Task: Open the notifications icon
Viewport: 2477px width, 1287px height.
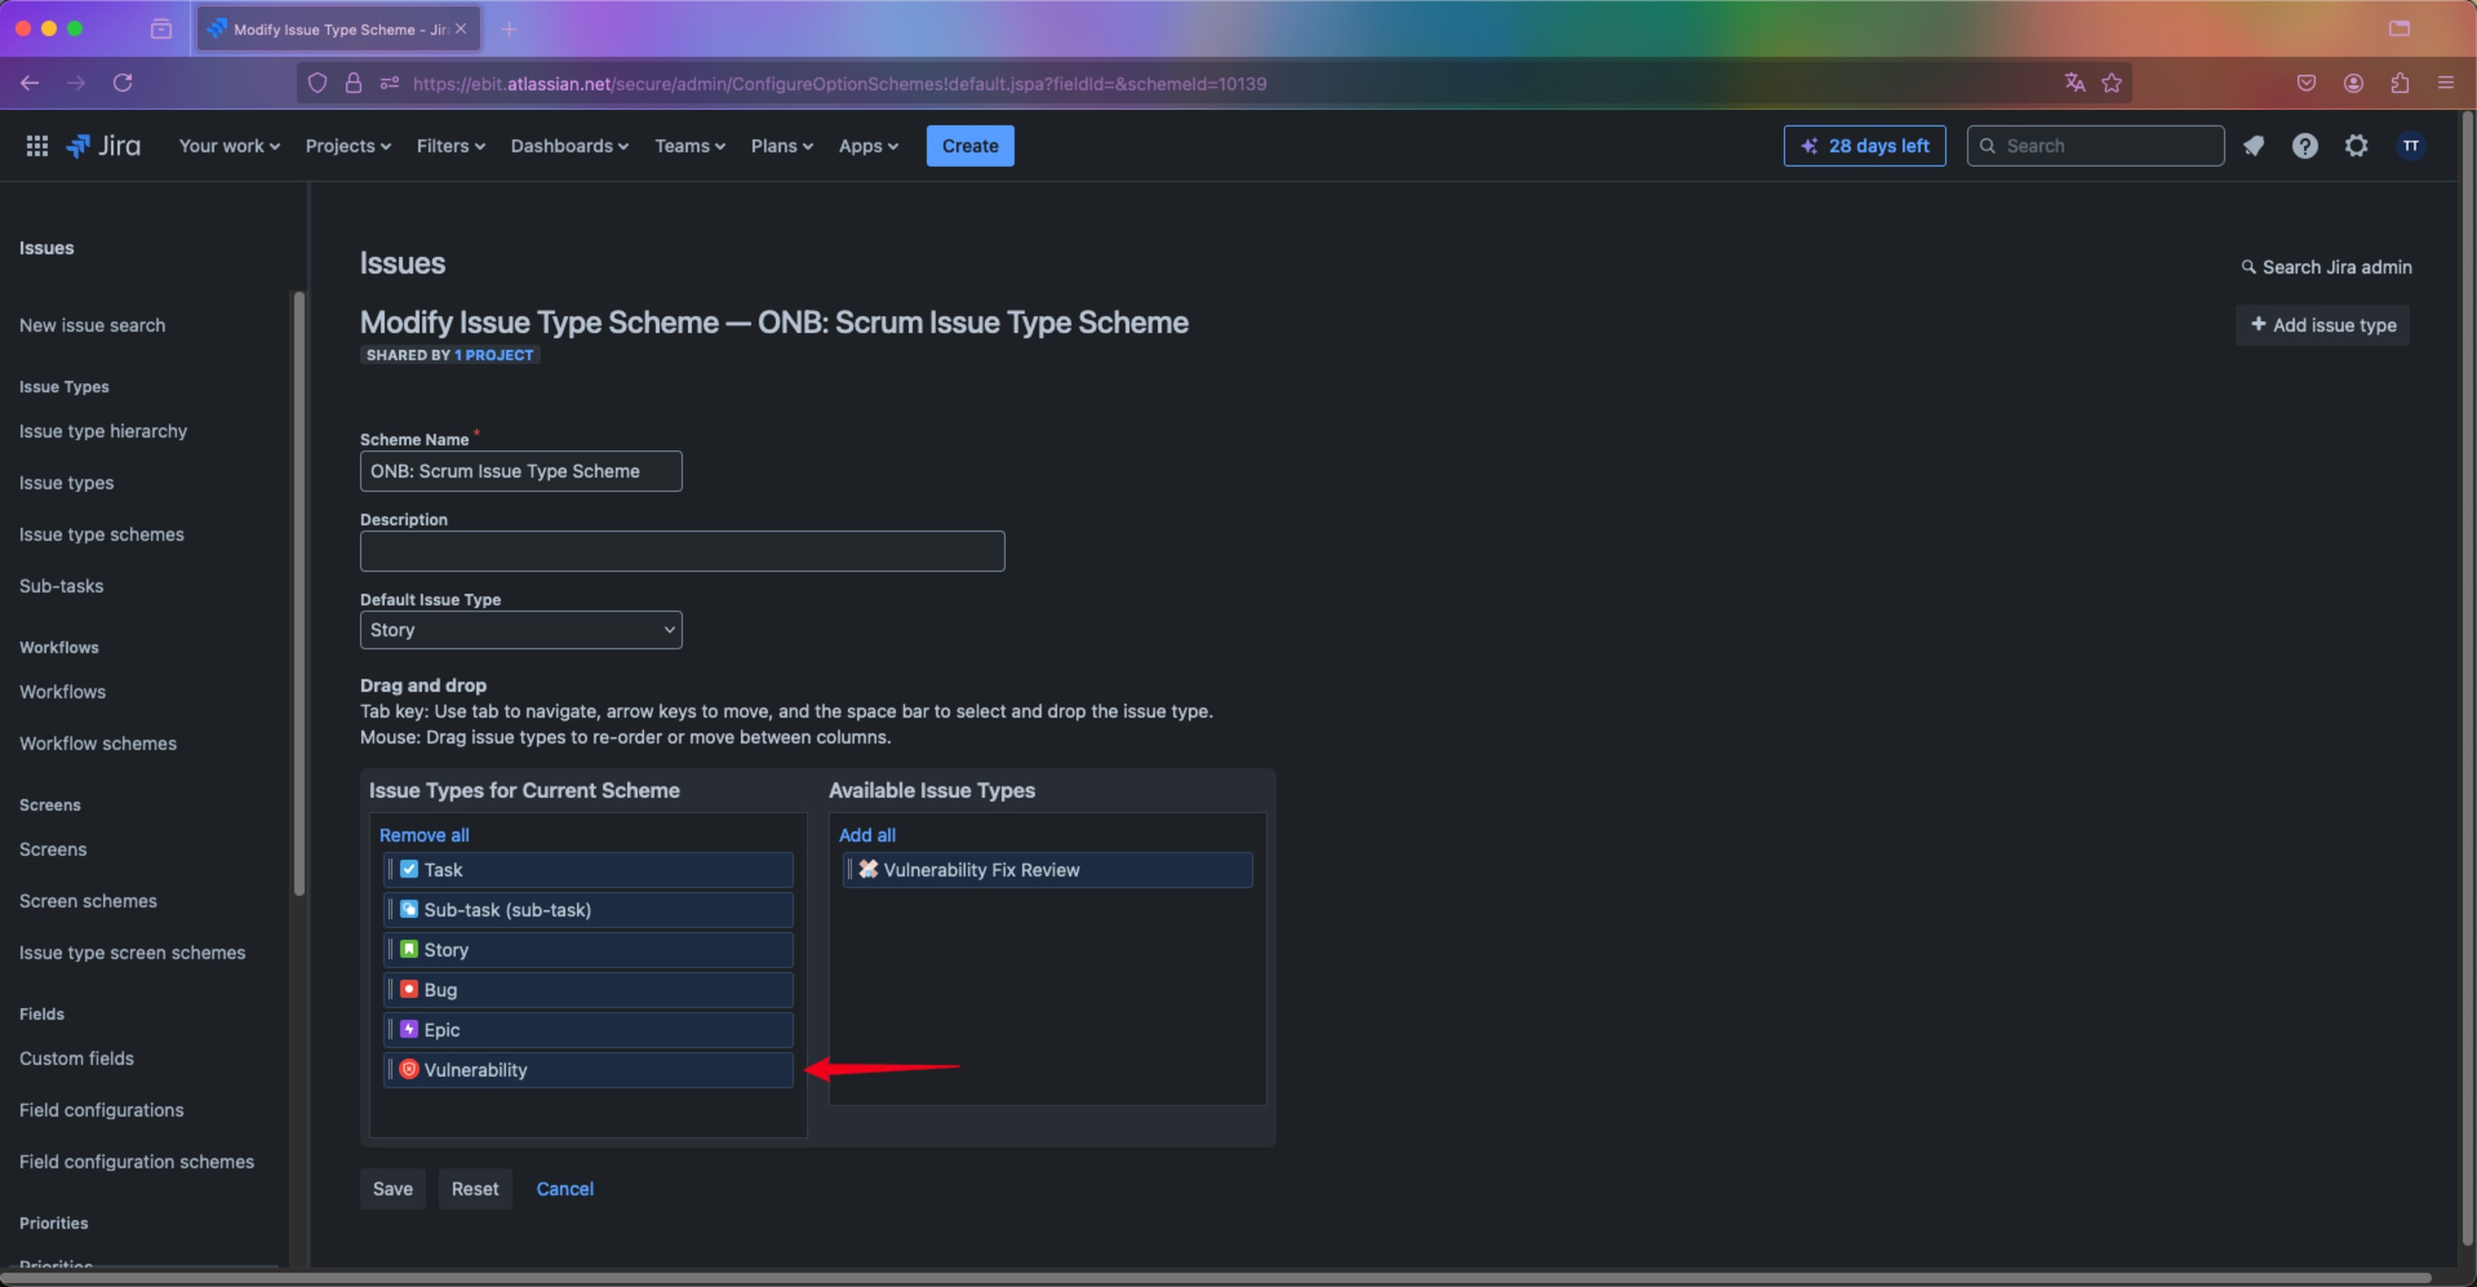Action: [2253, 145]
